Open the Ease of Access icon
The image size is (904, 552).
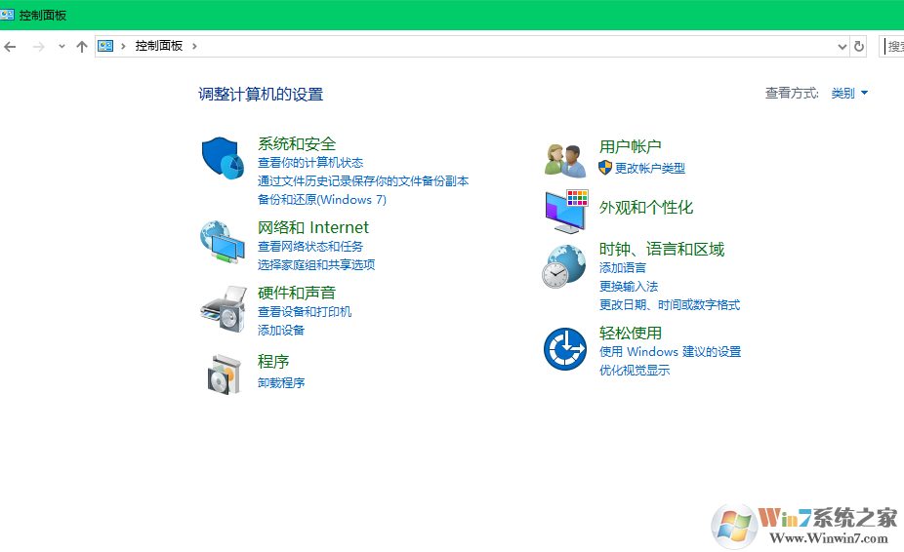564,349
